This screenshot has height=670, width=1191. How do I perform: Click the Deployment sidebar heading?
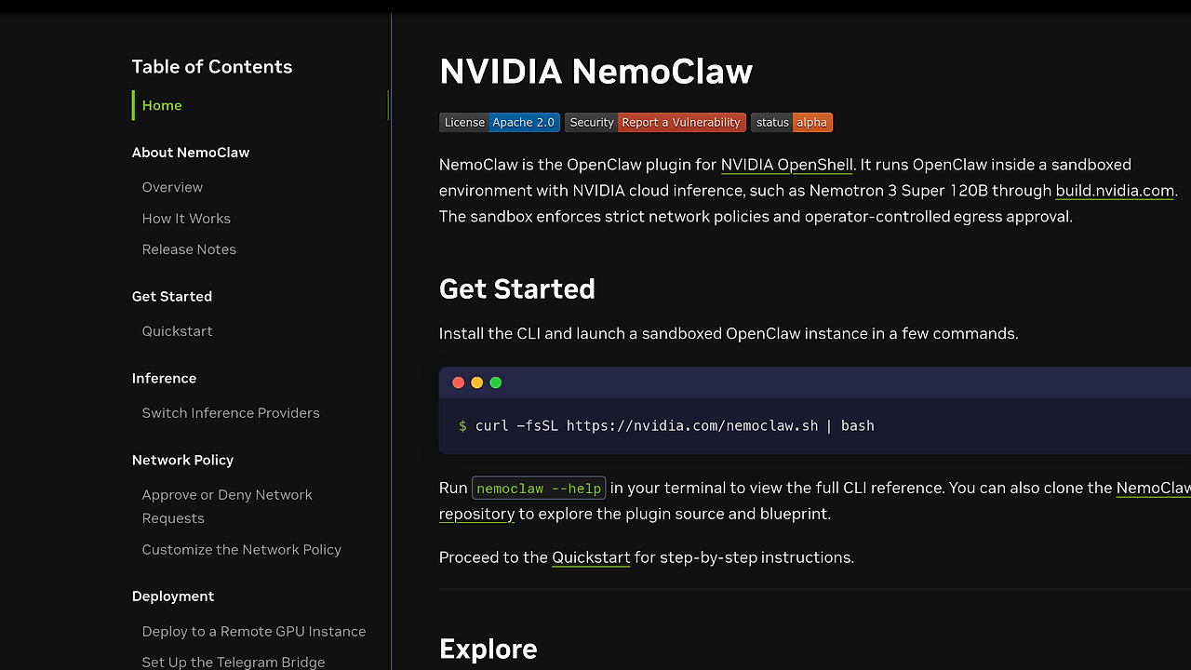pos(173,596)
